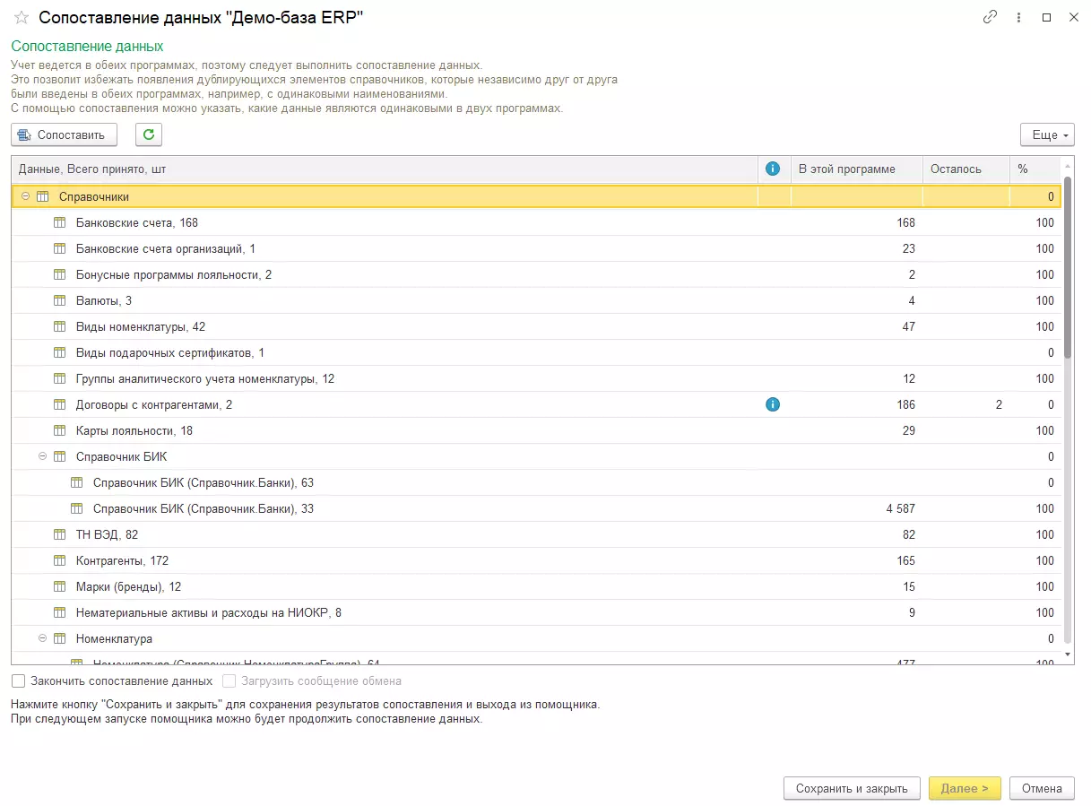The height and width of the screenshot is (806, 1091).
Task: Open the Еще dropdown menu
Action: 1047,134
